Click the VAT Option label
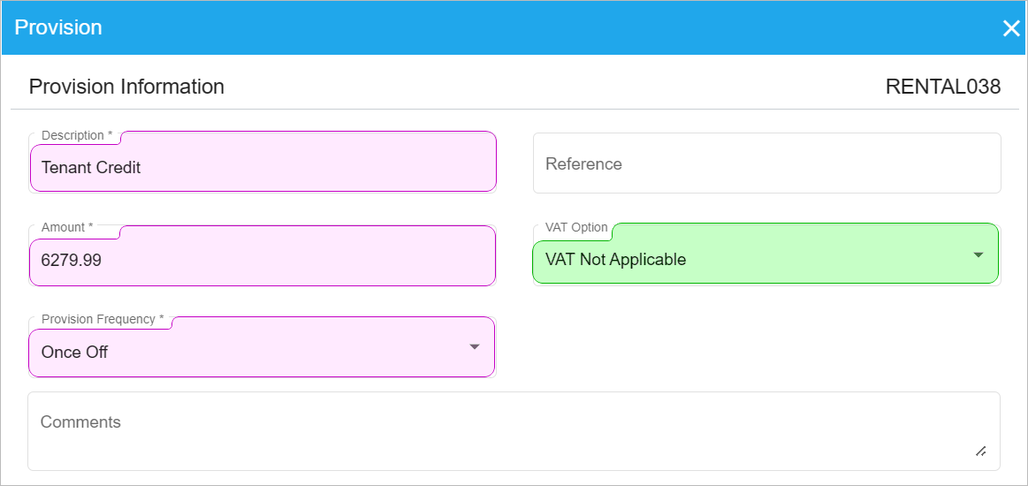Screen dimensions: 1028x486 click(x=576, y=227)
